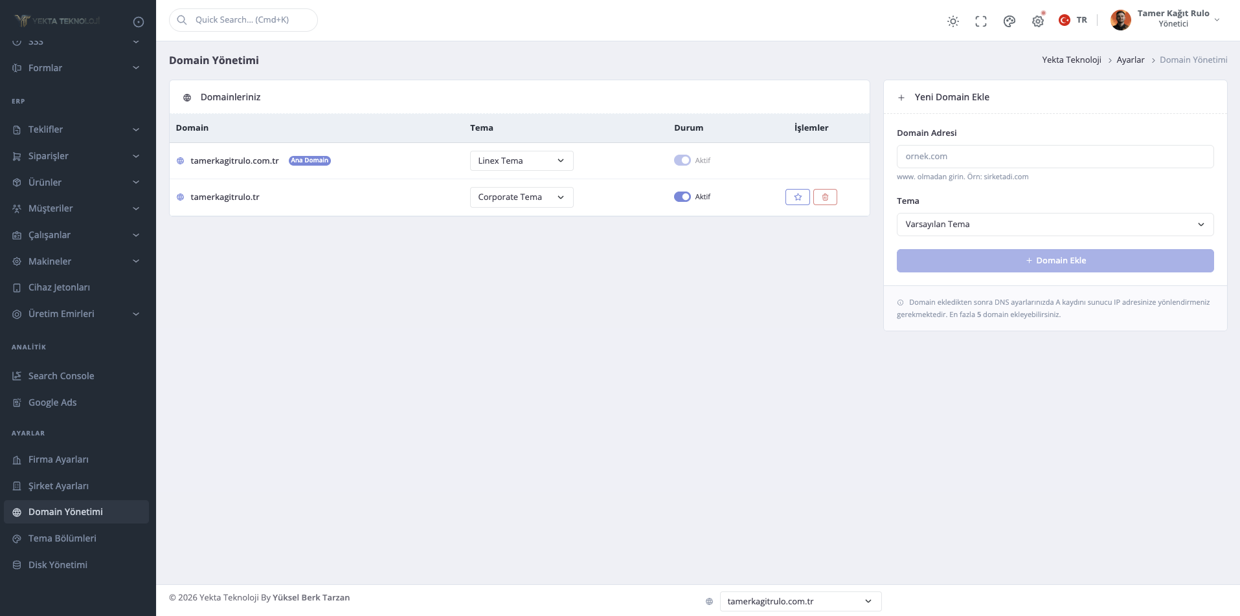Open the theme palette icon in header

[x=1009, y=21]
